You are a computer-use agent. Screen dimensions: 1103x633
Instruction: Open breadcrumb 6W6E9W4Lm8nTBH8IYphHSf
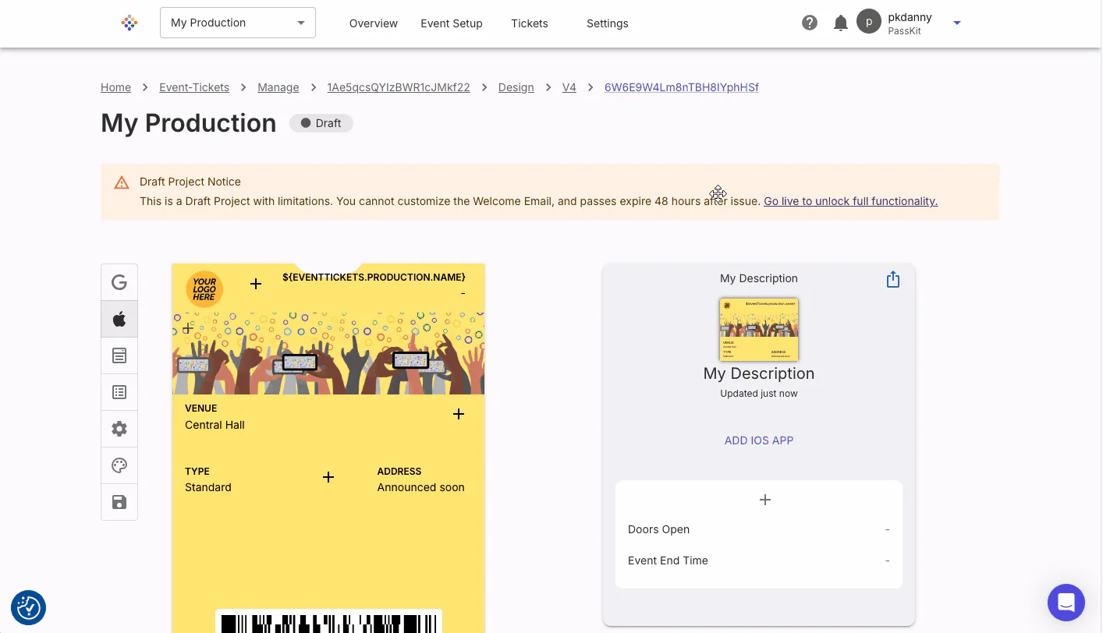(682, 87)
